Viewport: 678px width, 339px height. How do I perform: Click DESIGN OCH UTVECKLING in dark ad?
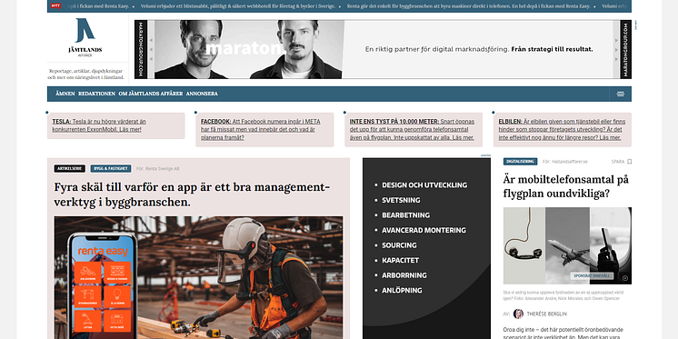(424, 185)
